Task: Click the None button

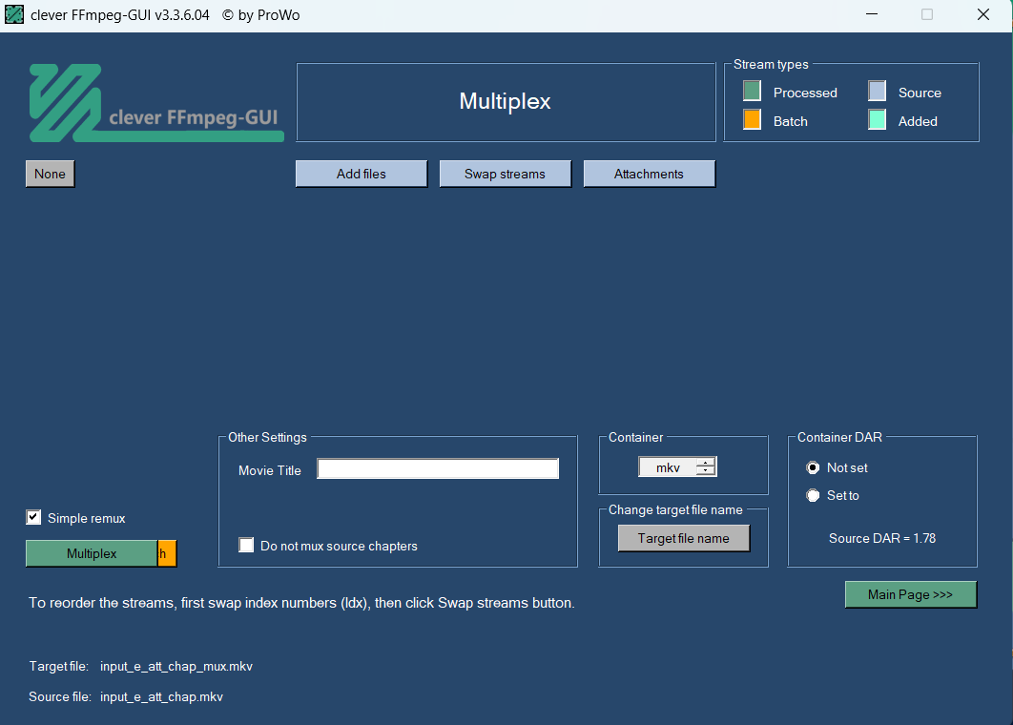Action: (x=51, y=174)
